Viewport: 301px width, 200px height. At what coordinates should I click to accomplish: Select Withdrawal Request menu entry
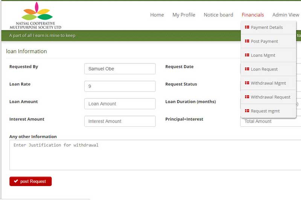pyautogui.click(x=271, y=97)
